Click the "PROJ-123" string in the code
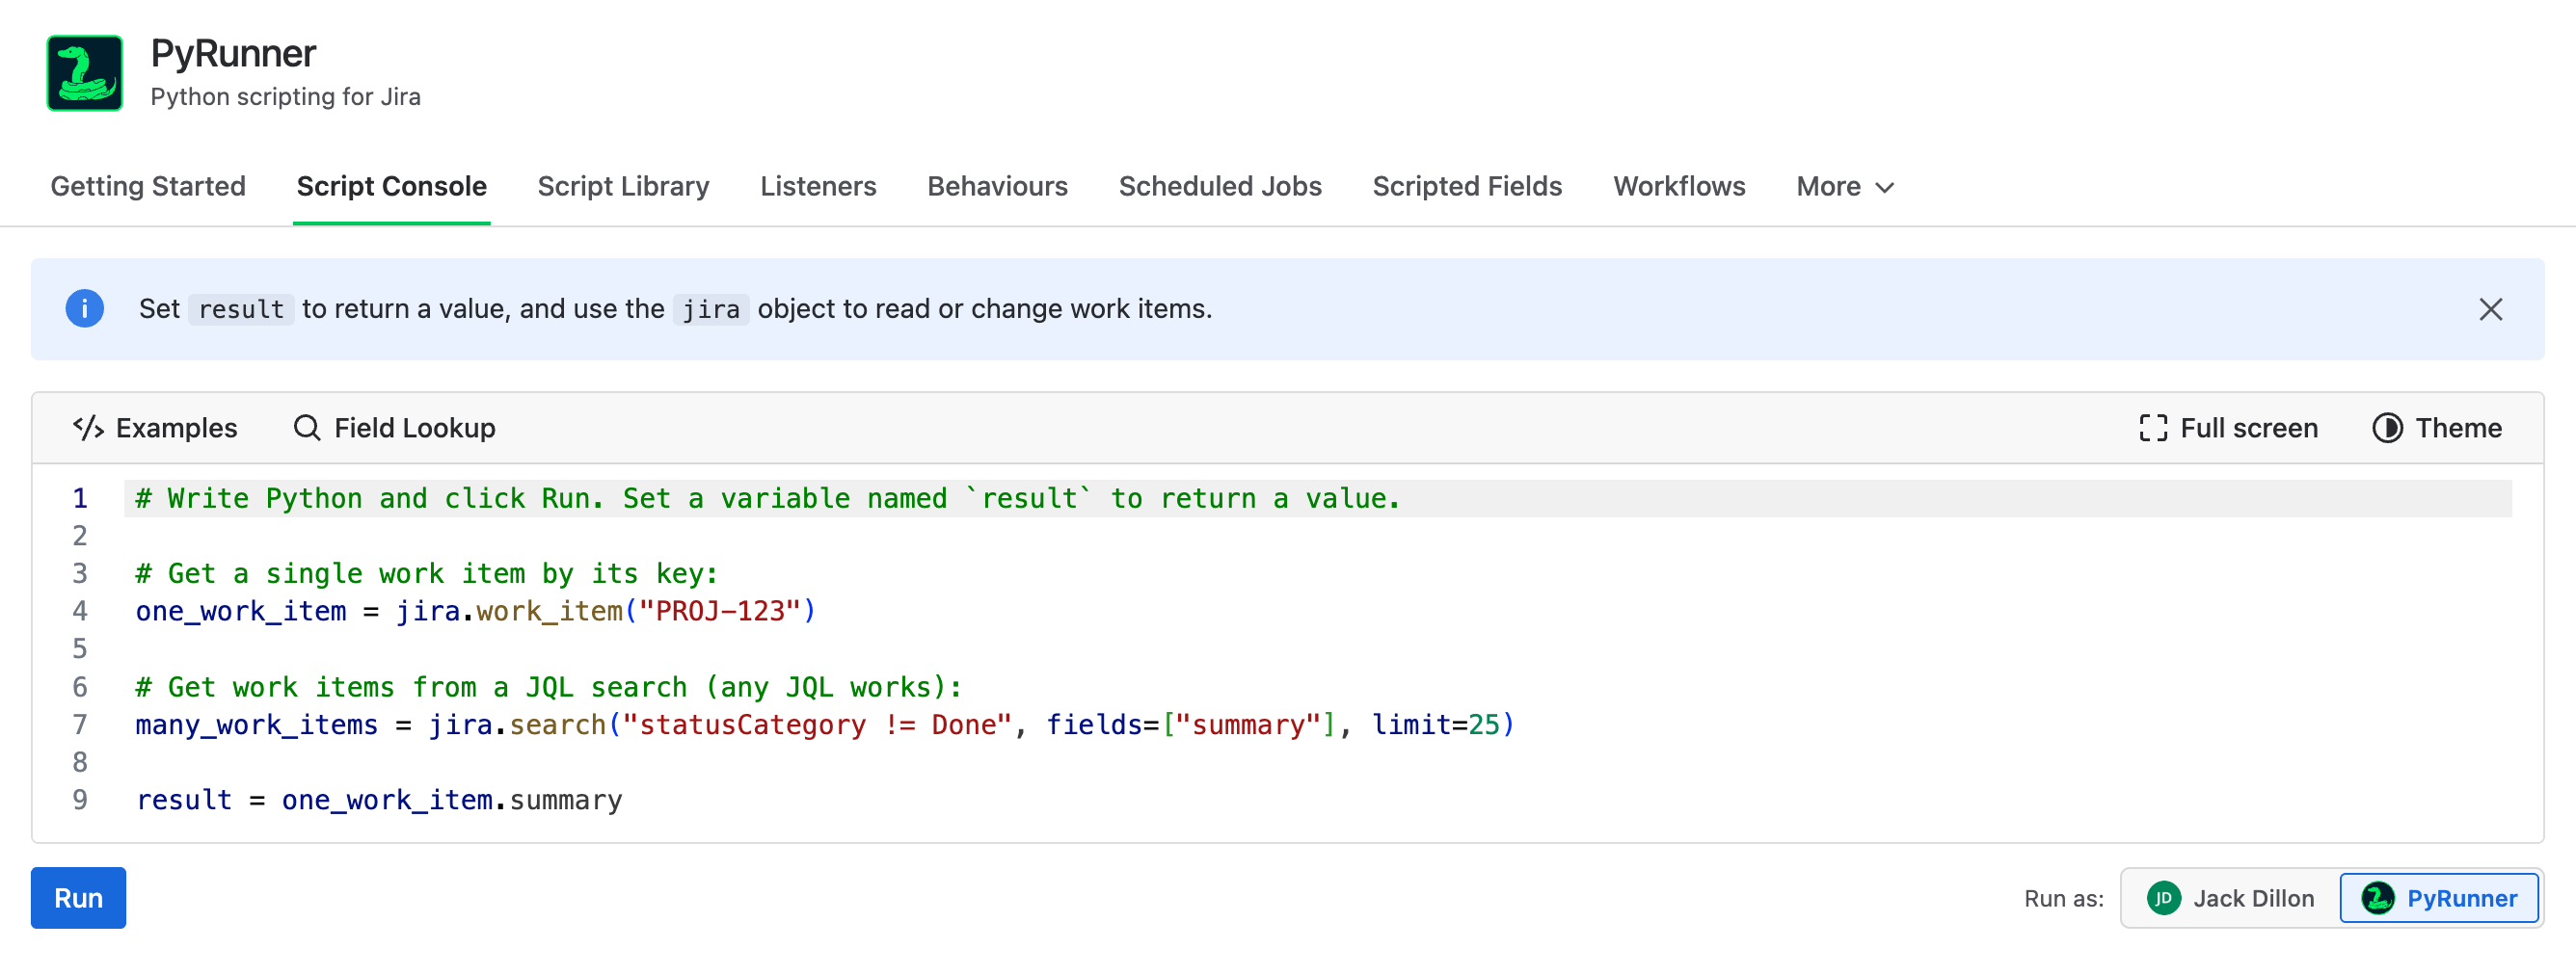Image resolution: width=2576 pixels, height=975 pixels. (720, 612)
